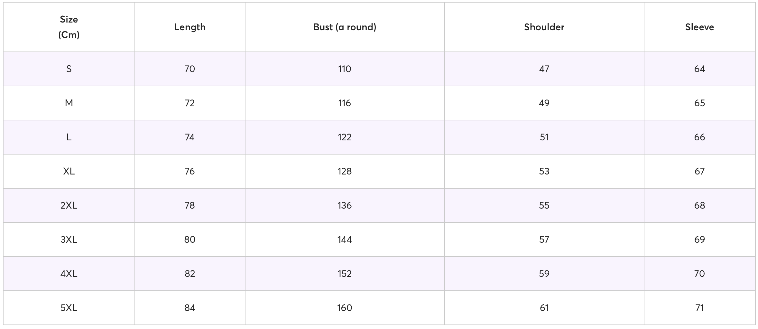Select the 4XL size row label
This screenshot has width=758, height=329.
pyautogui.click(x=69, y=274)
